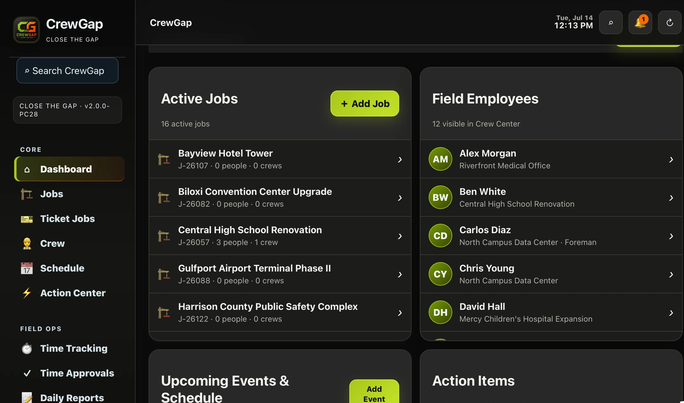Go to Dashboard in sidebar
Image resolution: width=684 pixels, height=403 pixels.
point(69,169)
